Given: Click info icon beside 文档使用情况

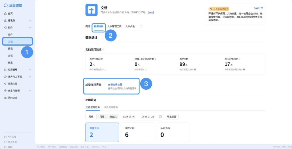Looking at the screenshot, I should (x=103, y=50).
